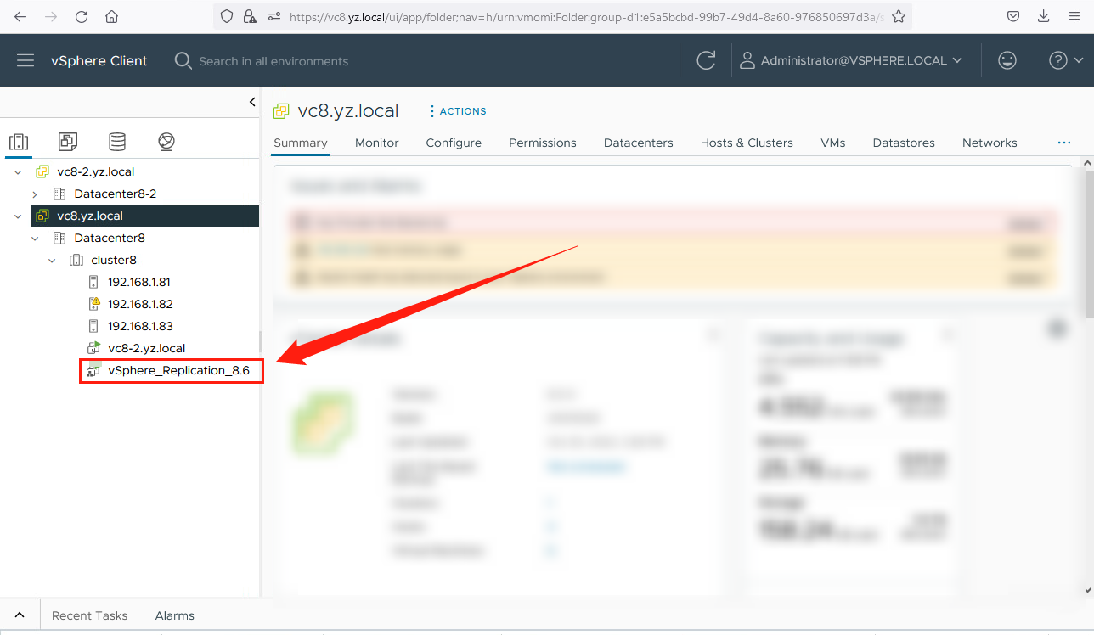Open the Datacenters tab

coord(639,143)
